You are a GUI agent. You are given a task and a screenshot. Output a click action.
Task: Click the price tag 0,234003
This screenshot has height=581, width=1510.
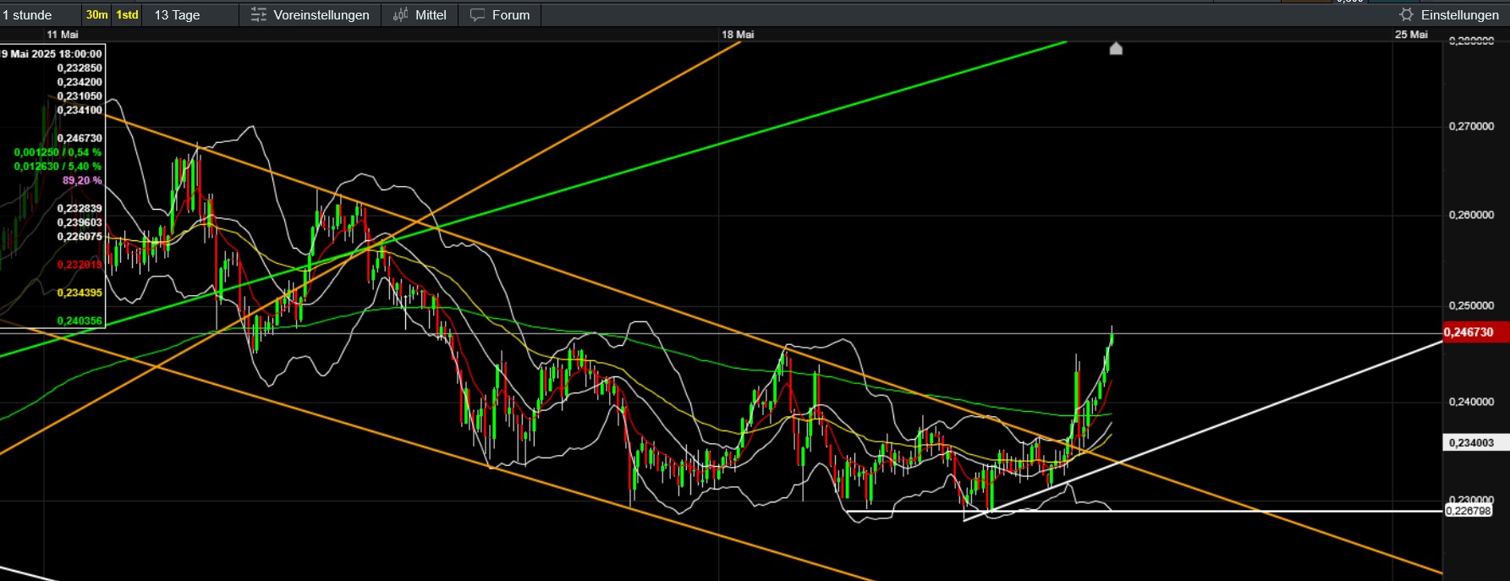1475,442
